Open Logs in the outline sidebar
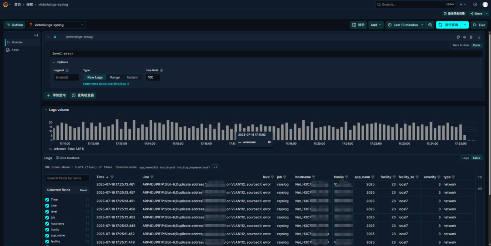 point(15,50)
